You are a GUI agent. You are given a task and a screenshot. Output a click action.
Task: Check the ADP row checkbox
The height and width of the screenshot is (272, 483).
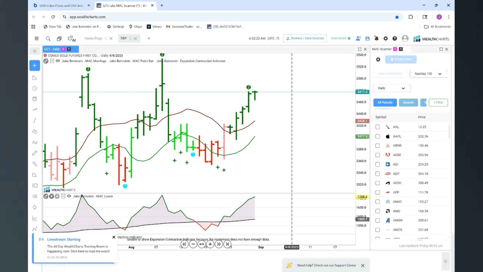378,174
